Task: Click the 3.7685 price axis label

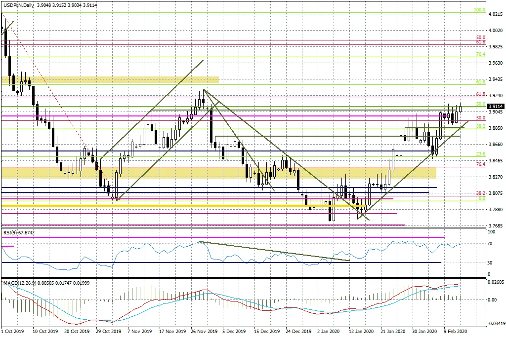Action: click(x=495, y=225)
